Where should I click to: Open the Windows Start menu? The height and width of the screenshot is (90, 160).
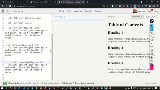[x=2, y=88]
